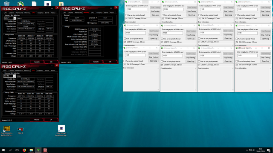Open the Action Center notification icon
The height and width of the screenshot is (153, 273).
(269, 150)
